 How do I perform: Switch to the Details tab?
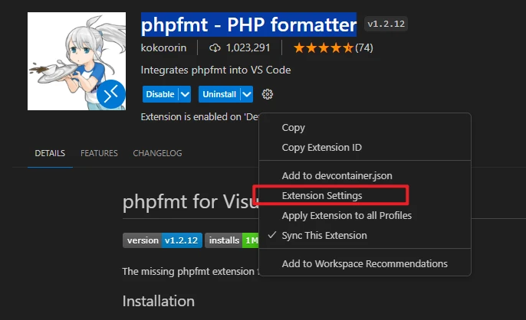pyautogui.click(x=50, y=153)
